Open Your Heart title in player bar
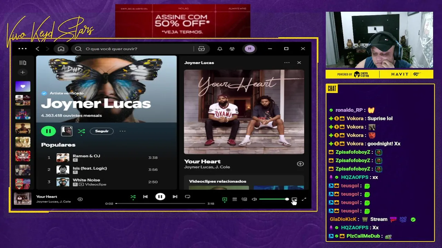This screenshot has height=248, width=442. (x=47, y=197)
